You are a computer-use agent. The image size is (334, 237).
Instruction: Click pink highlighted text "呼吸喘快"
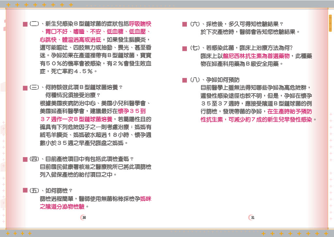(x=140, y=24)
